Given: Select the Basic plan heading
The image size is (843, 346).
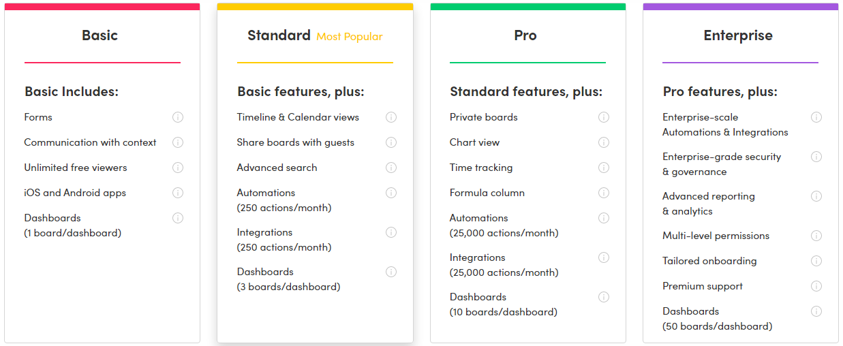Looking at the screenshot, I should 99,35.
